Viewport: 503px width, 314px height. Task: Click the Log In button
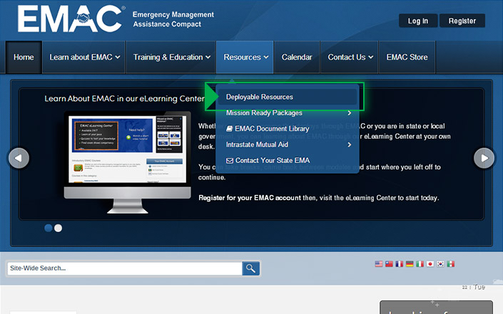pos(417,21)
